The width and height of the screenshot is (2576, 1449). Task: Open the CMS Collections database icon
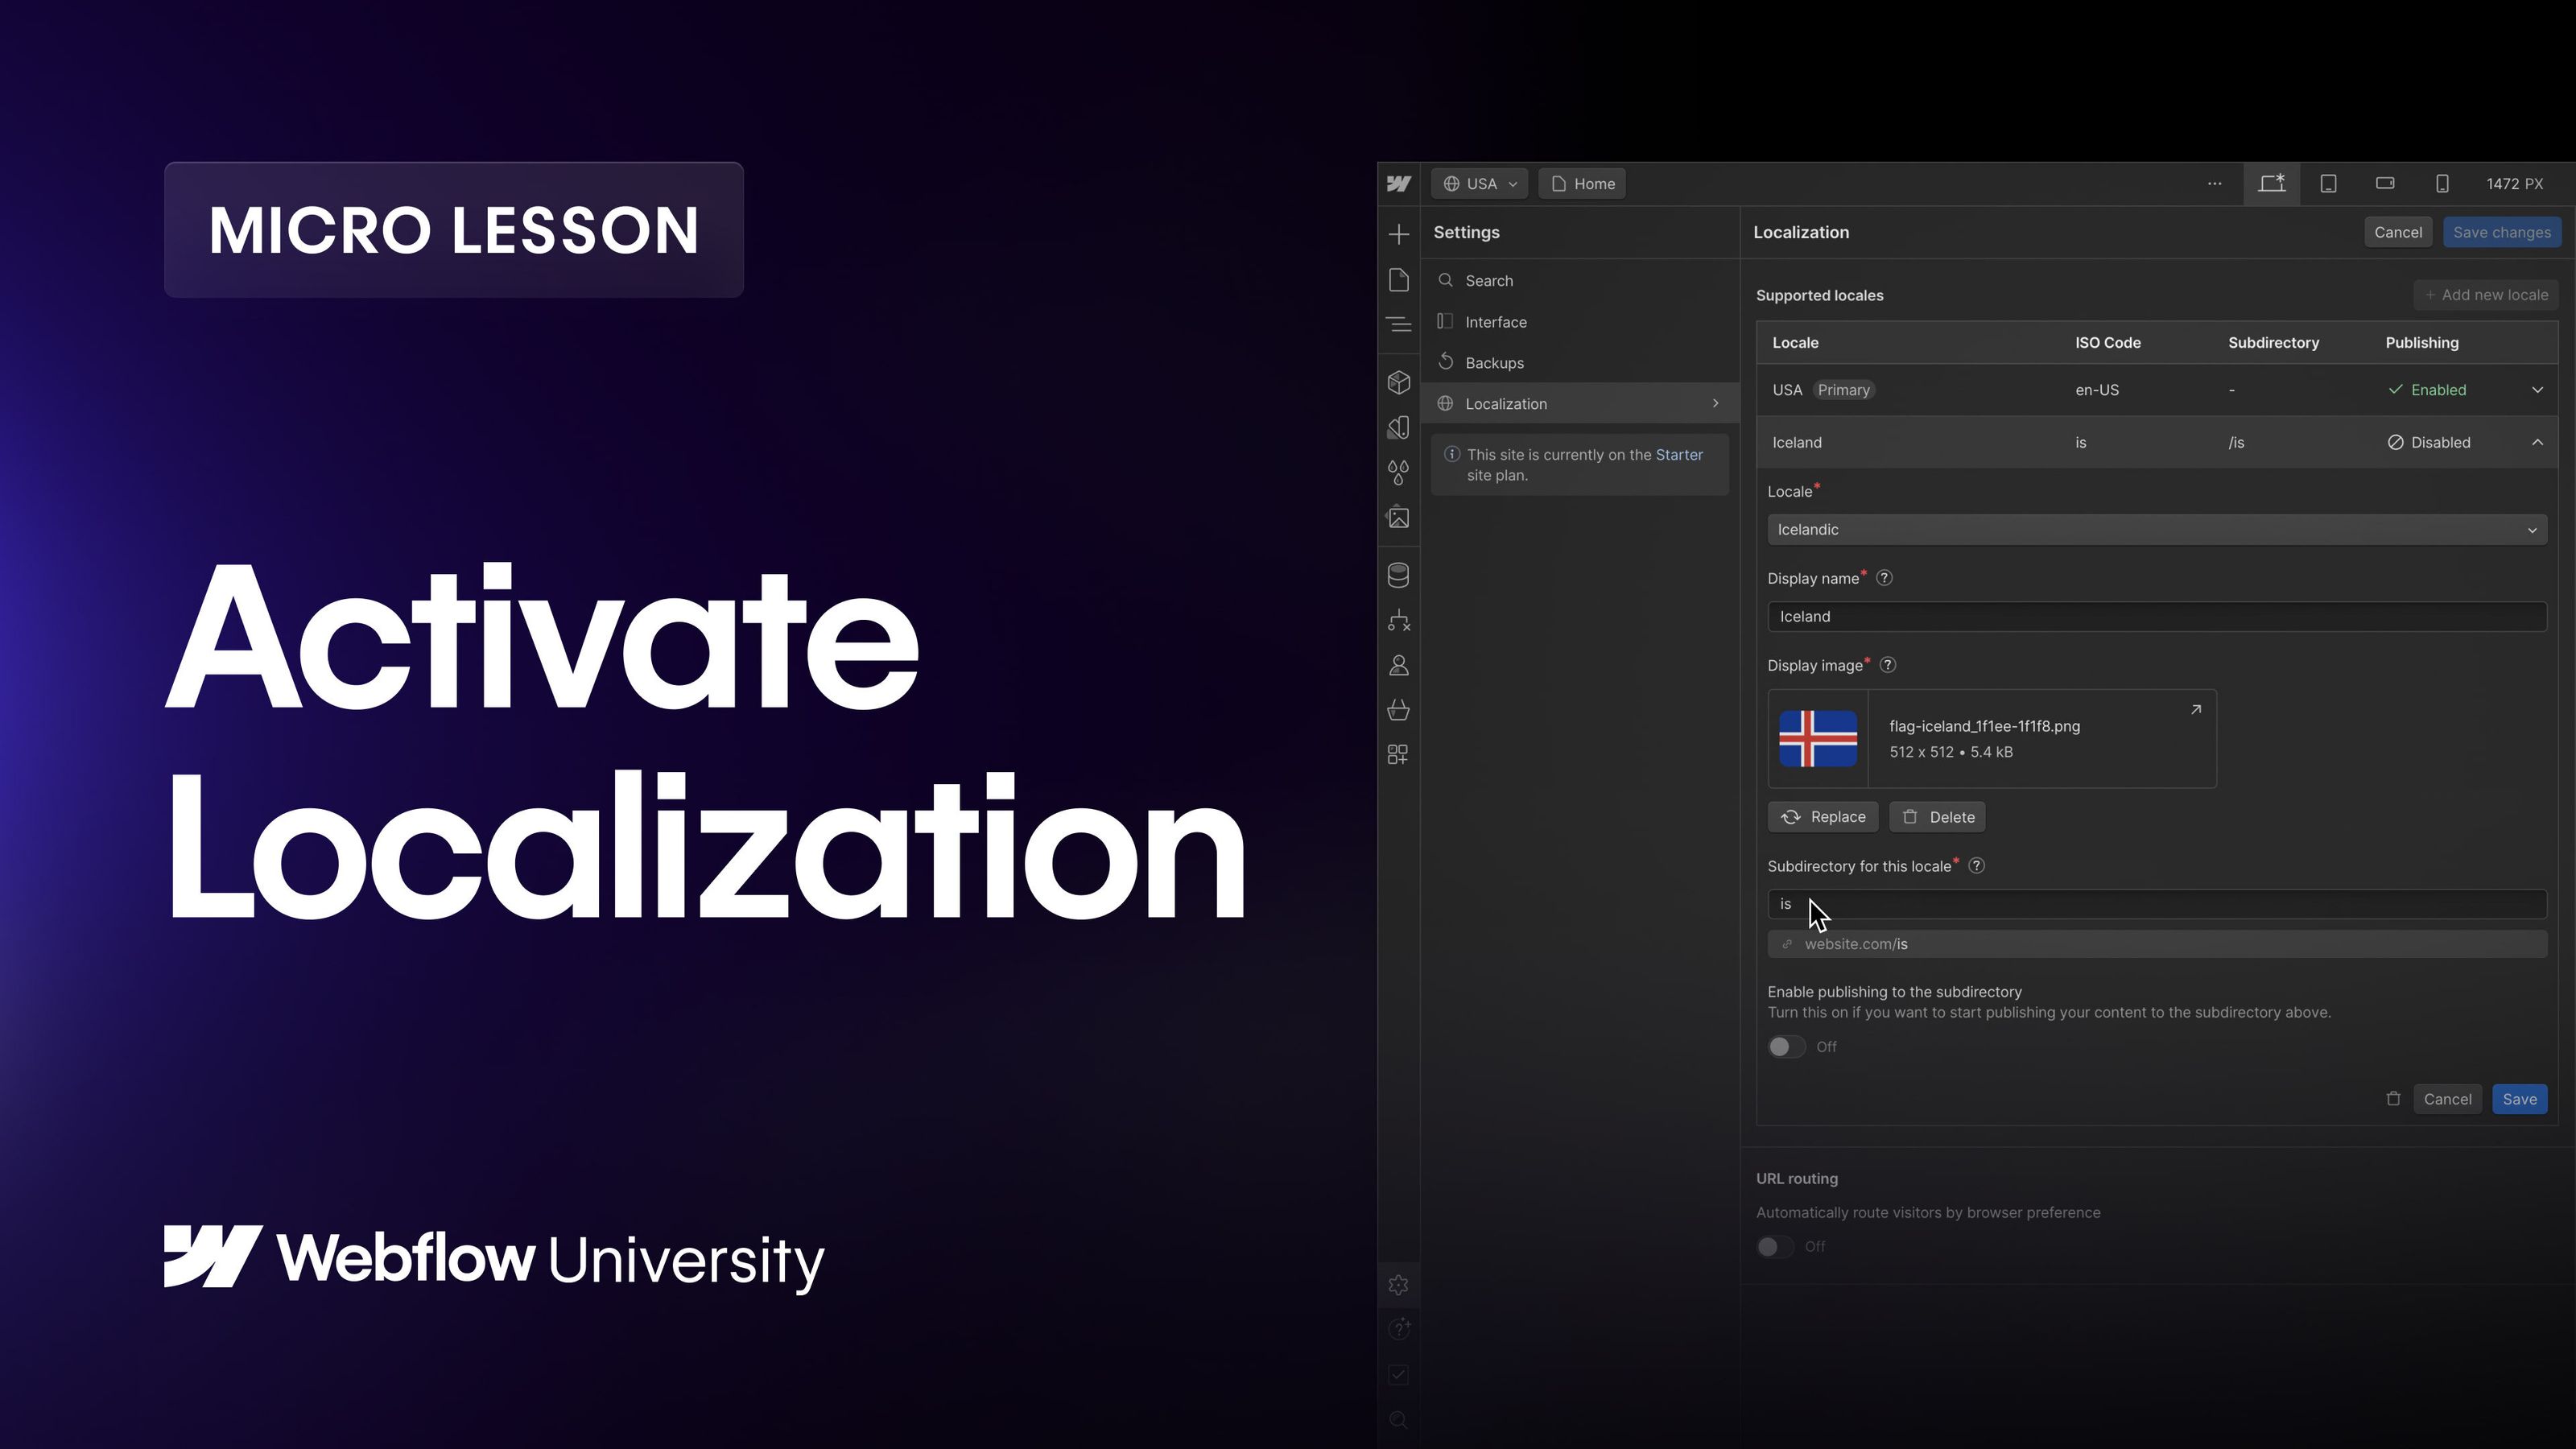1398,574
